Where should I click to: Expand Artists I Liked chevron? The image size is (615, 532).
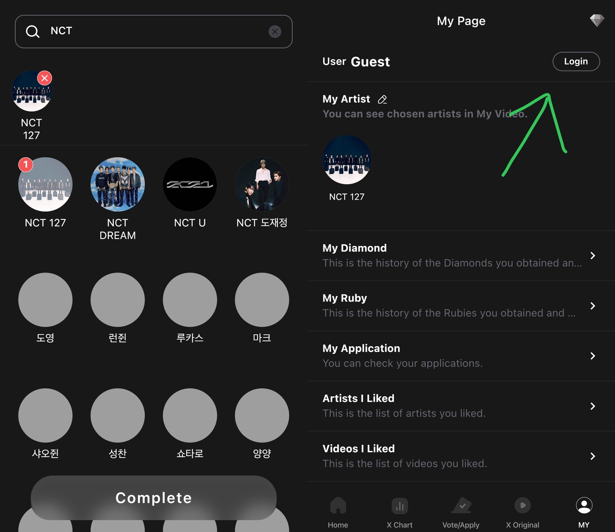tap(593, 406)
